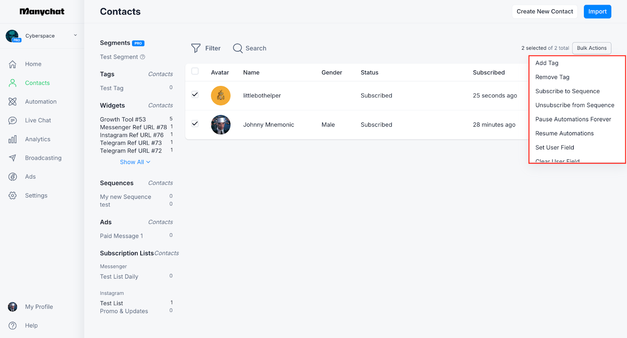Select the Growth Tool #53 widget

(x=123, y=119)
